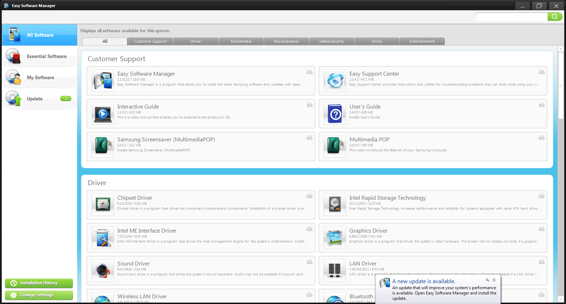Click install icon on Intel ME Interface card
The image size is (566, 304).
[310, 229]
